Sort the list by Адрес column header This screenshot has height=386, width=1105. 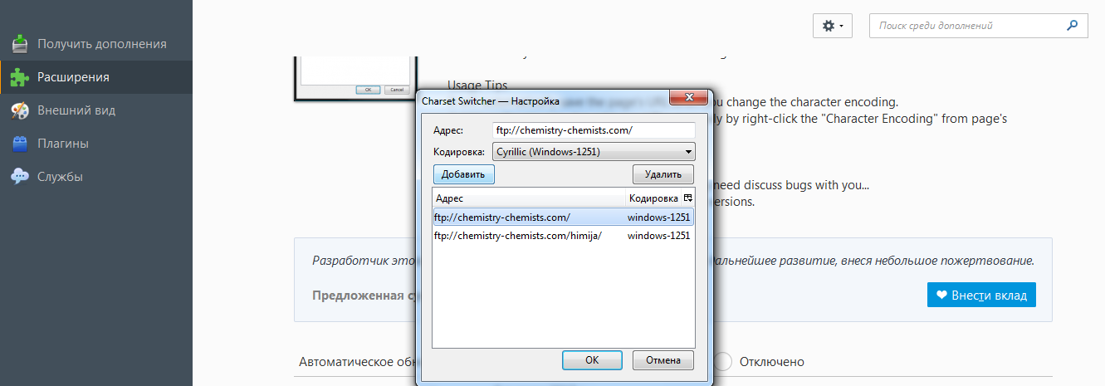coord(528,198)
